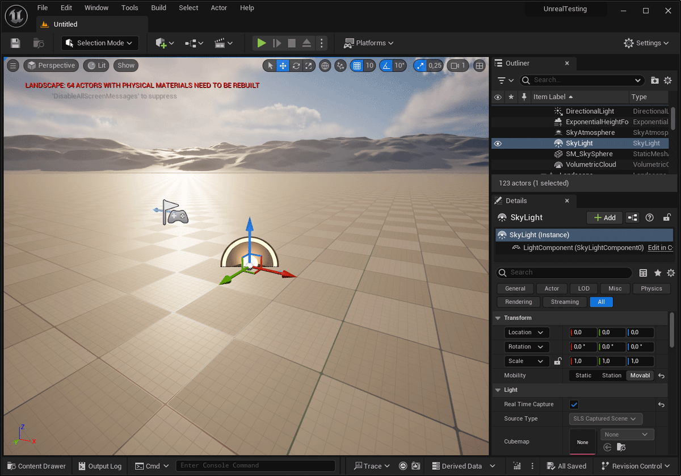Open the Edit menu

pyautogui.click(x=66, y=8)
